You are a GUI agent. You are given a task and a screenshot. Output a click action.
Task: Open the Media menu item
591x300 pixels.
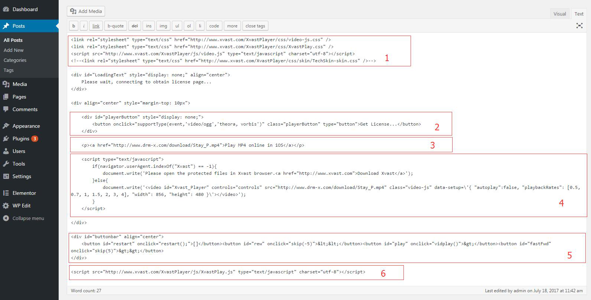29,84
